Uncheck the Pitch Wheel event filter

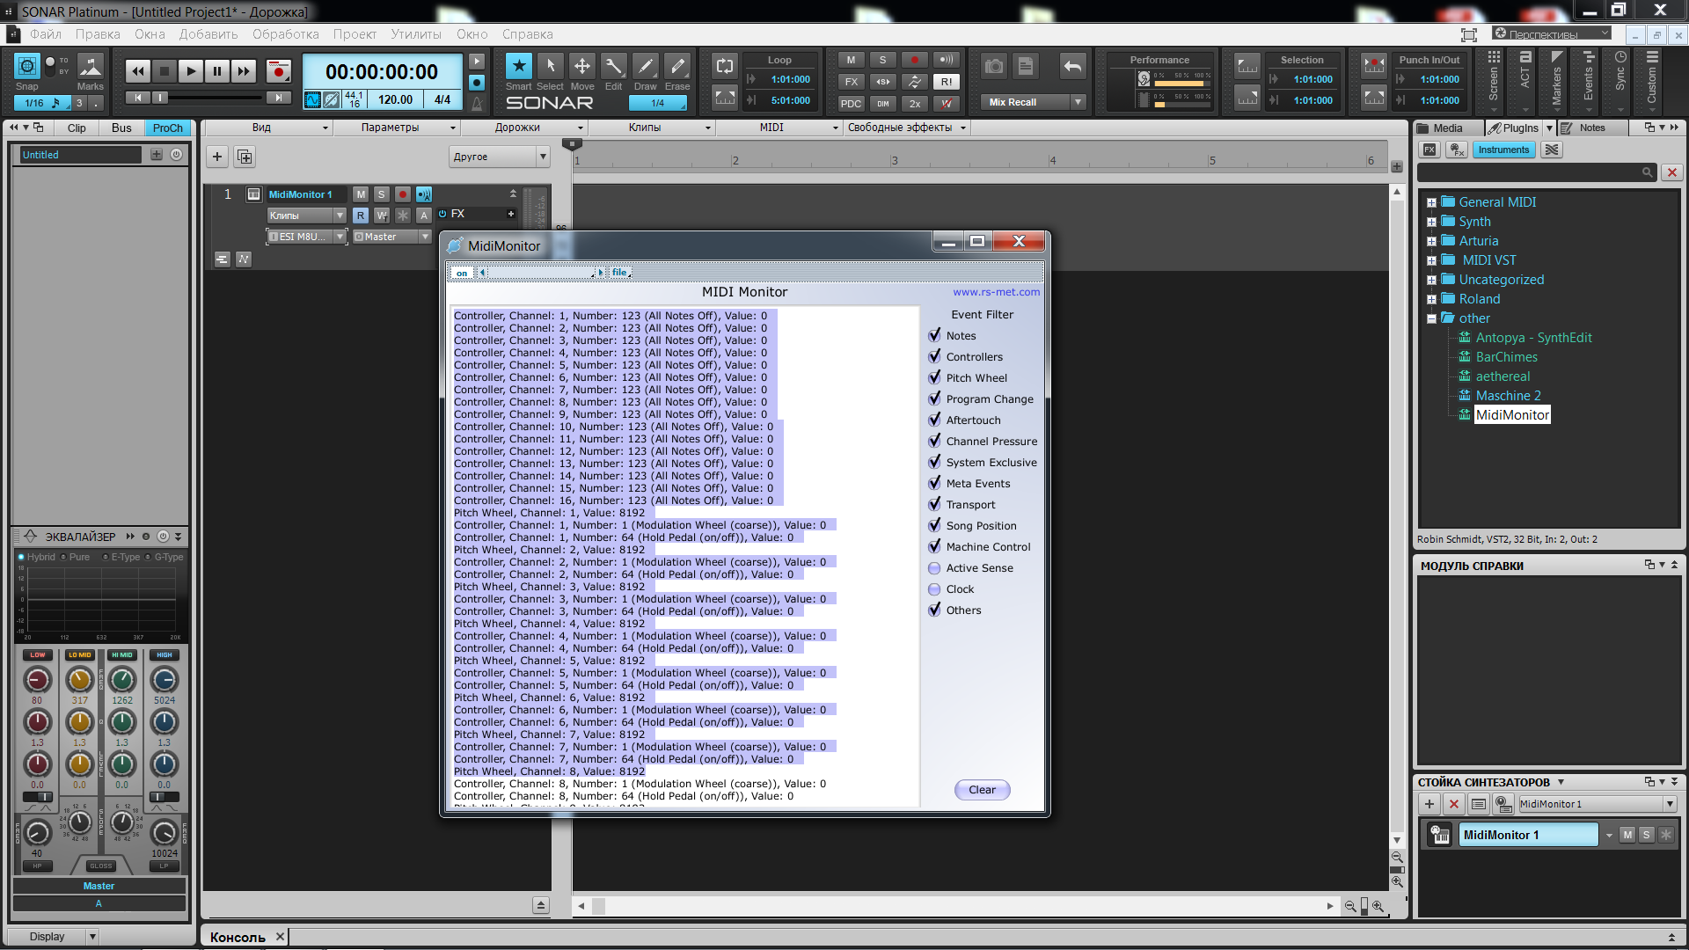pyautogui.click(x=934, y=377)
